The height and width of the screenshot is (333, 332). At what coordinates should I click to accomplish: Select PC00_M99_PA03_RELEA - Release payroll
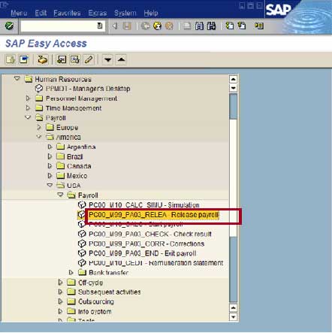click(x=154, y=215)
